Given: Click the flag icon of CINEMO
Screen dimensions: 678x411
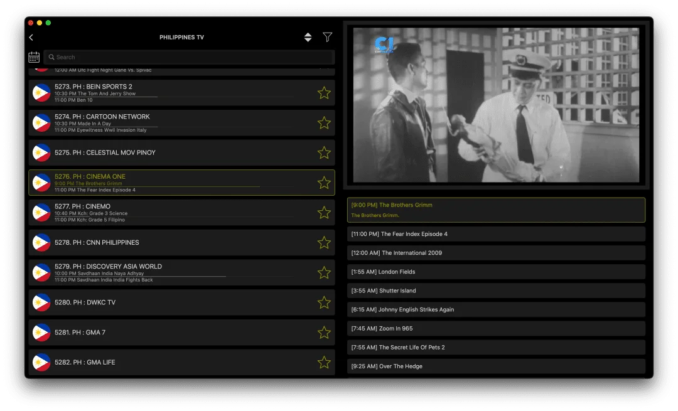Looking at the screenshot, I should (41, 213).
